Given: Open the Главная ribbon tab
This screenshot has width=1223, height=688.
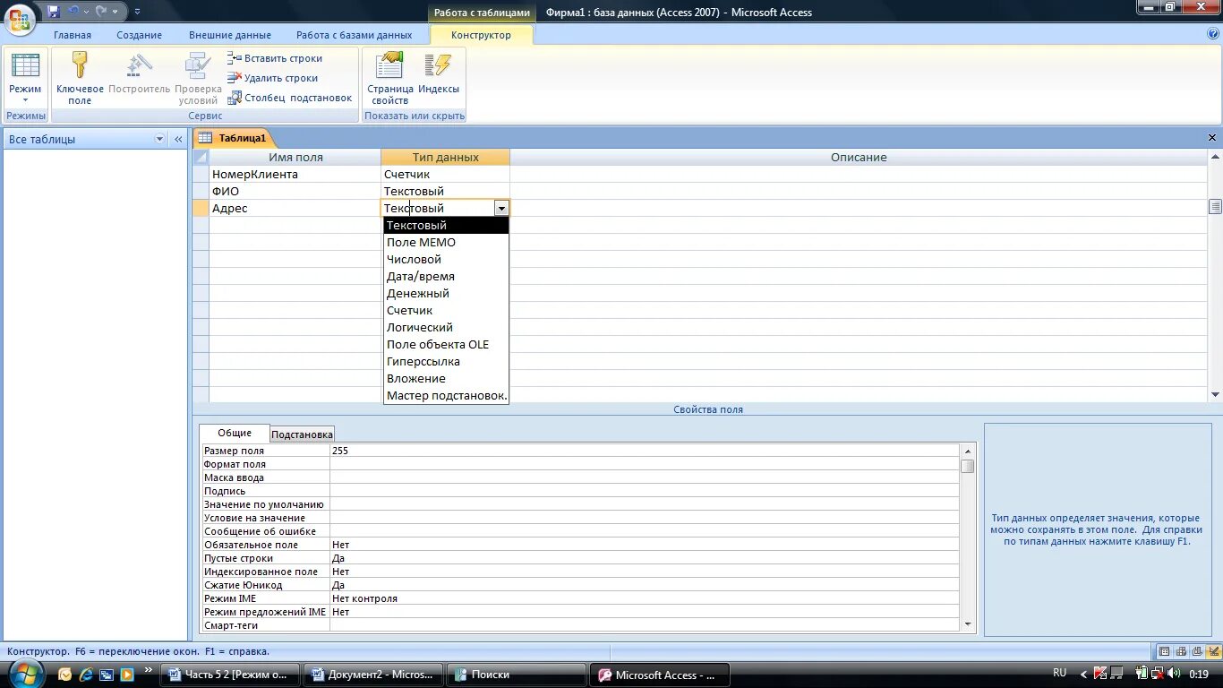Looking at the screenshot, I should pyautogui.click(x=72, y=35).
